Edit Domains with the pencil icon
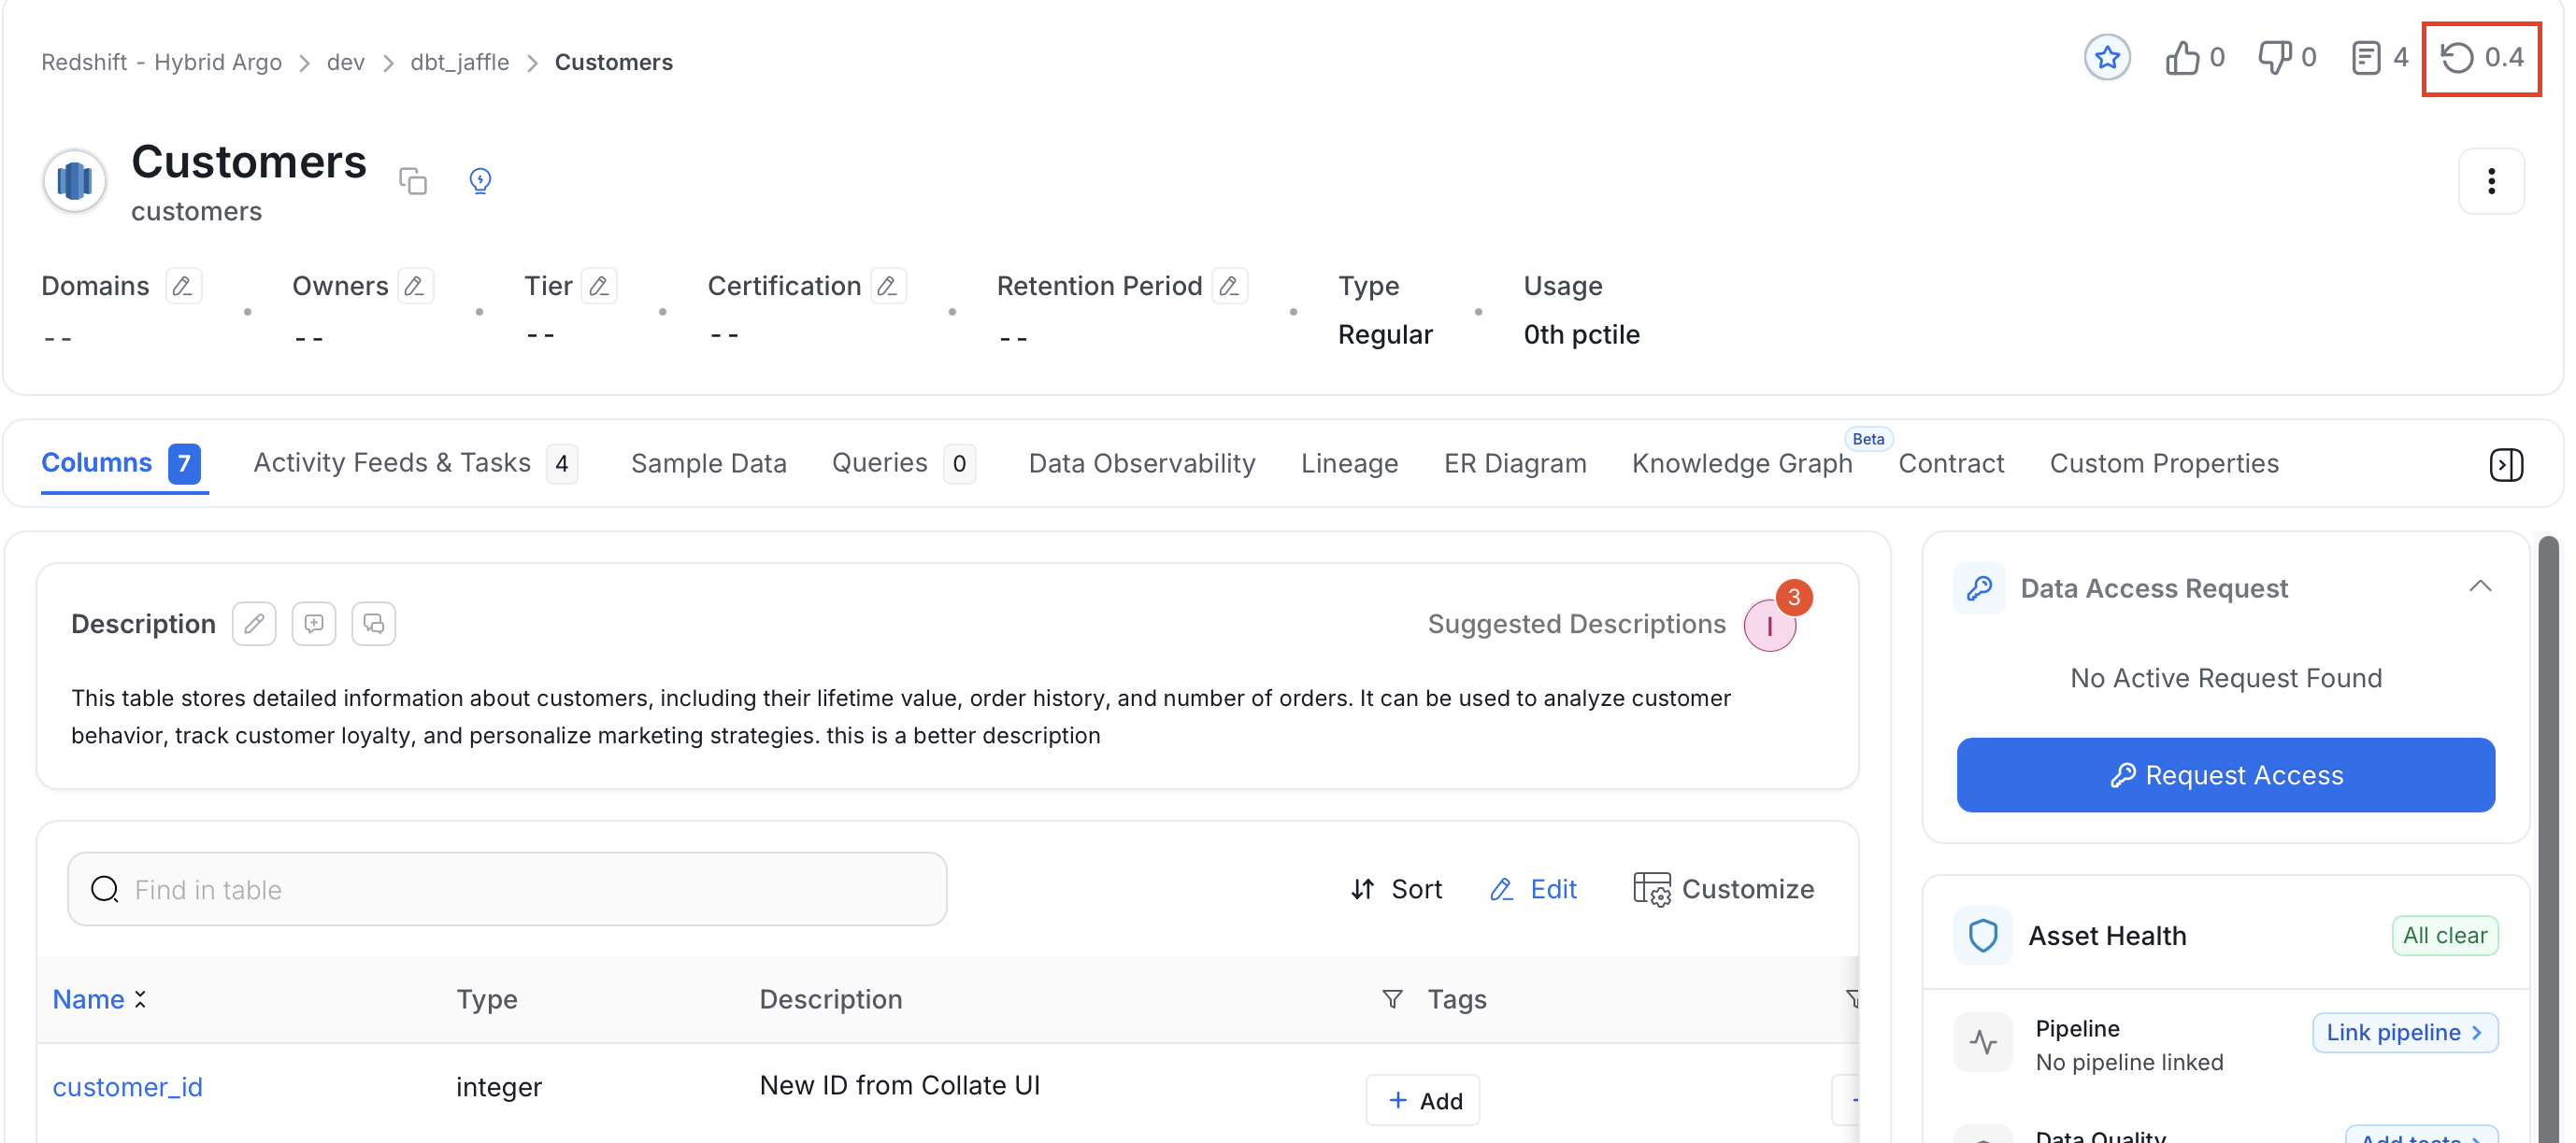2576x1143 pixels. click(183, 286)
